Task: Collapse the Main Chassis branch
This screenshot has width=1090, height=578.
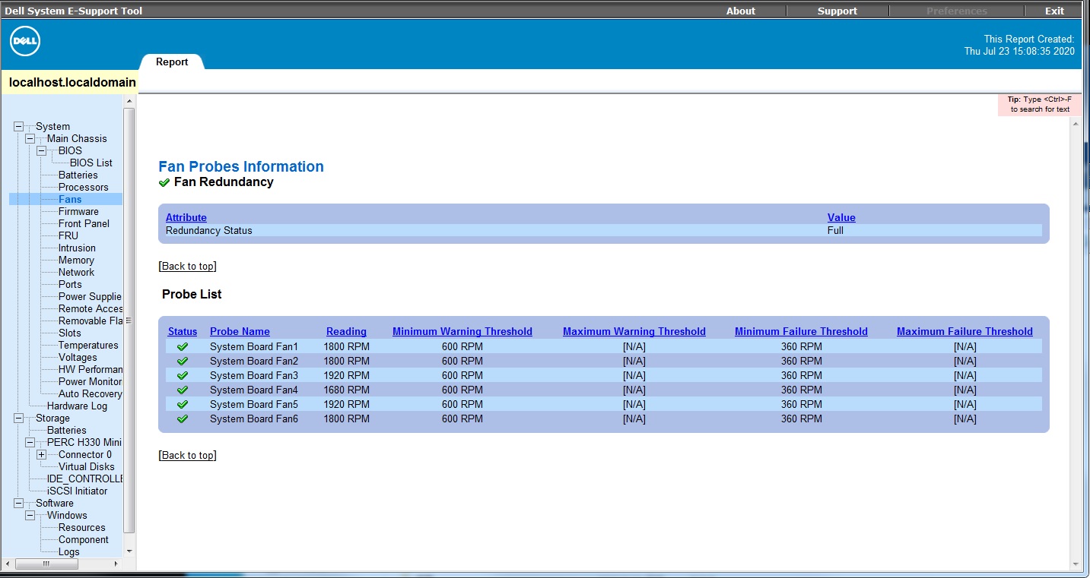Action: [x=30, y=138]
